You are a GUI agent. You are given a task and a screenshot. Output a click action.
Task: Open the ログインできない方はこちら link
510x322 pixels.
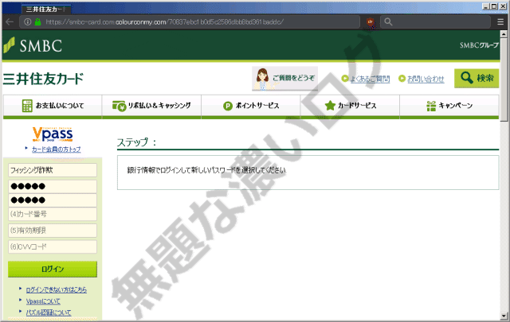57,289
